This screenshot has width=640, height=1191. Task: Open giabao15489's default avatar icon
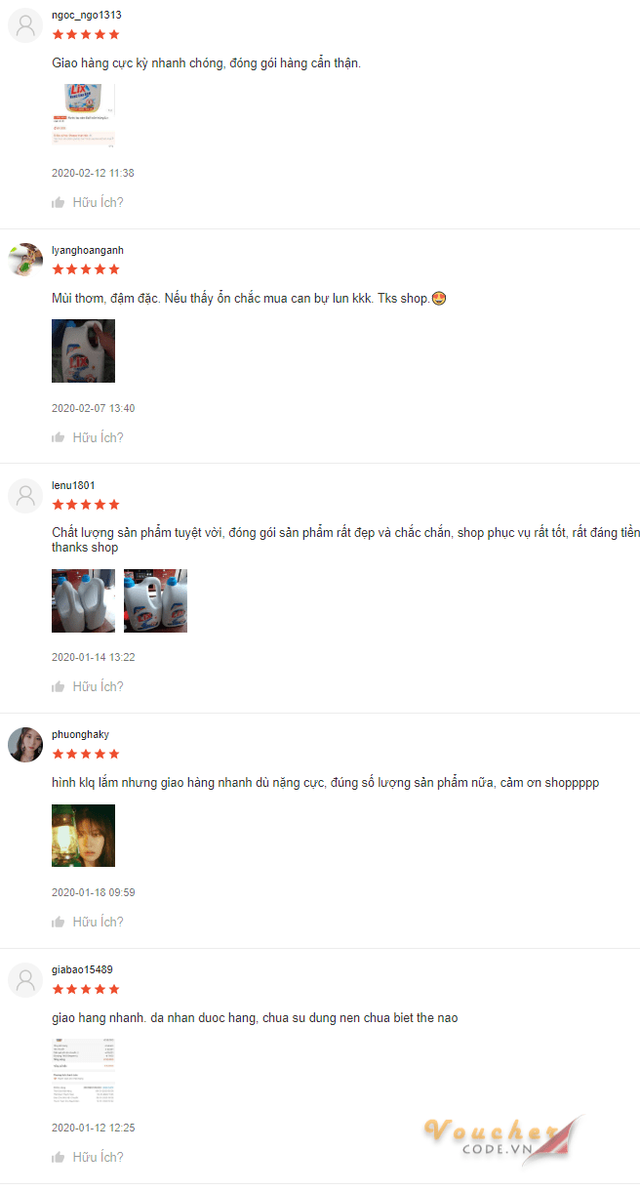tap(25, 980)
